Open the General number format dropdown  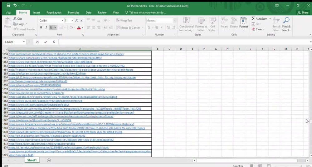click(174, 21)
